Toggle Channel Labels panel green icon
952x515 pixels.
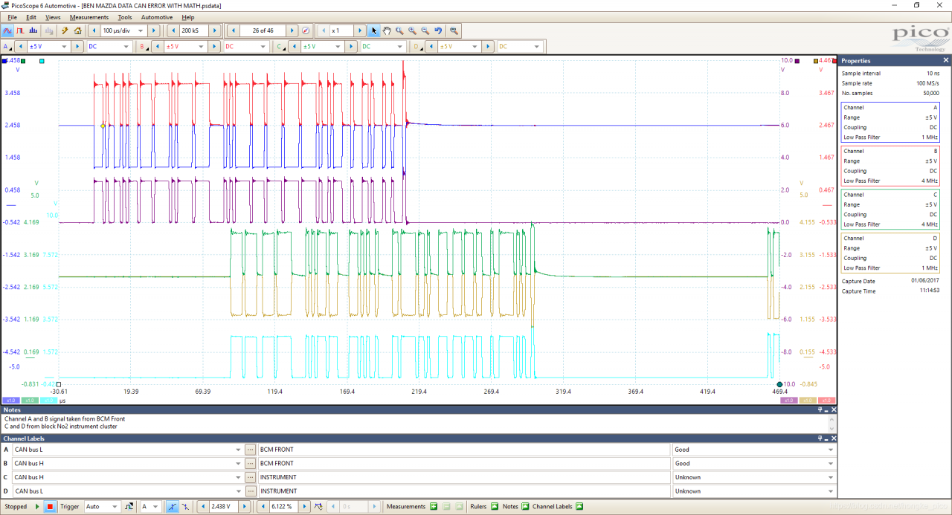tap(579, 506)
